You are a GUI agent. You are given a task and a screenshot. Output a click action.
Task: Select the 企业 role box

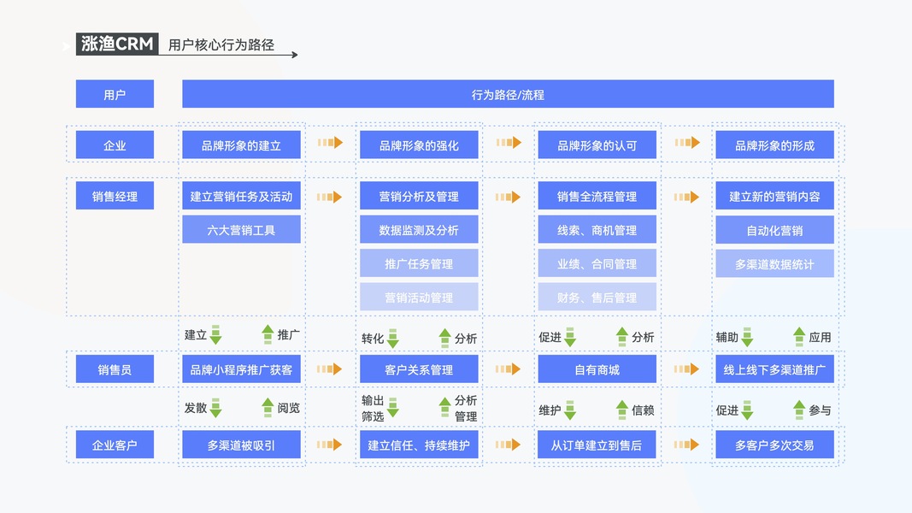pos(115,144)
